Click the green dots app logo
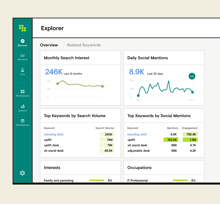Screen dimensions: 220x204 (x=23, y=28)
